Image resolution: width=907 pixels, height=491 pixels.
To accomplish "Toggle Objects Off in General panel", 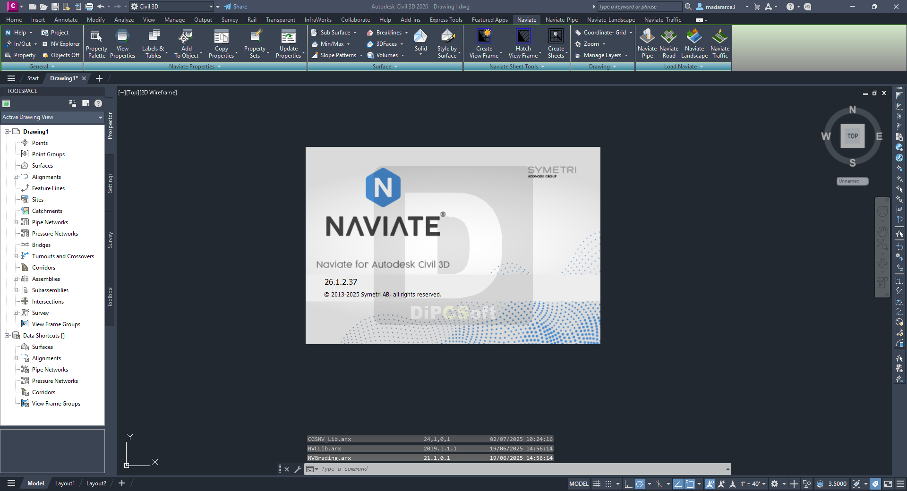I will [x=61, y=55].
